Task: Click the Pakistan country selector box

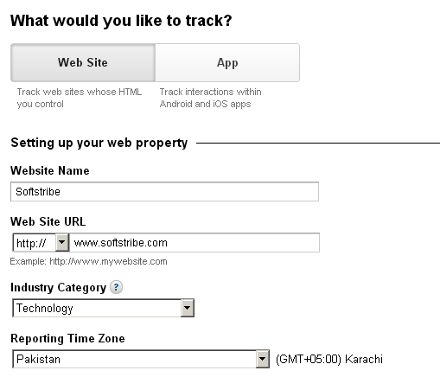Action: pyautogui.click(x=141, y=359)
